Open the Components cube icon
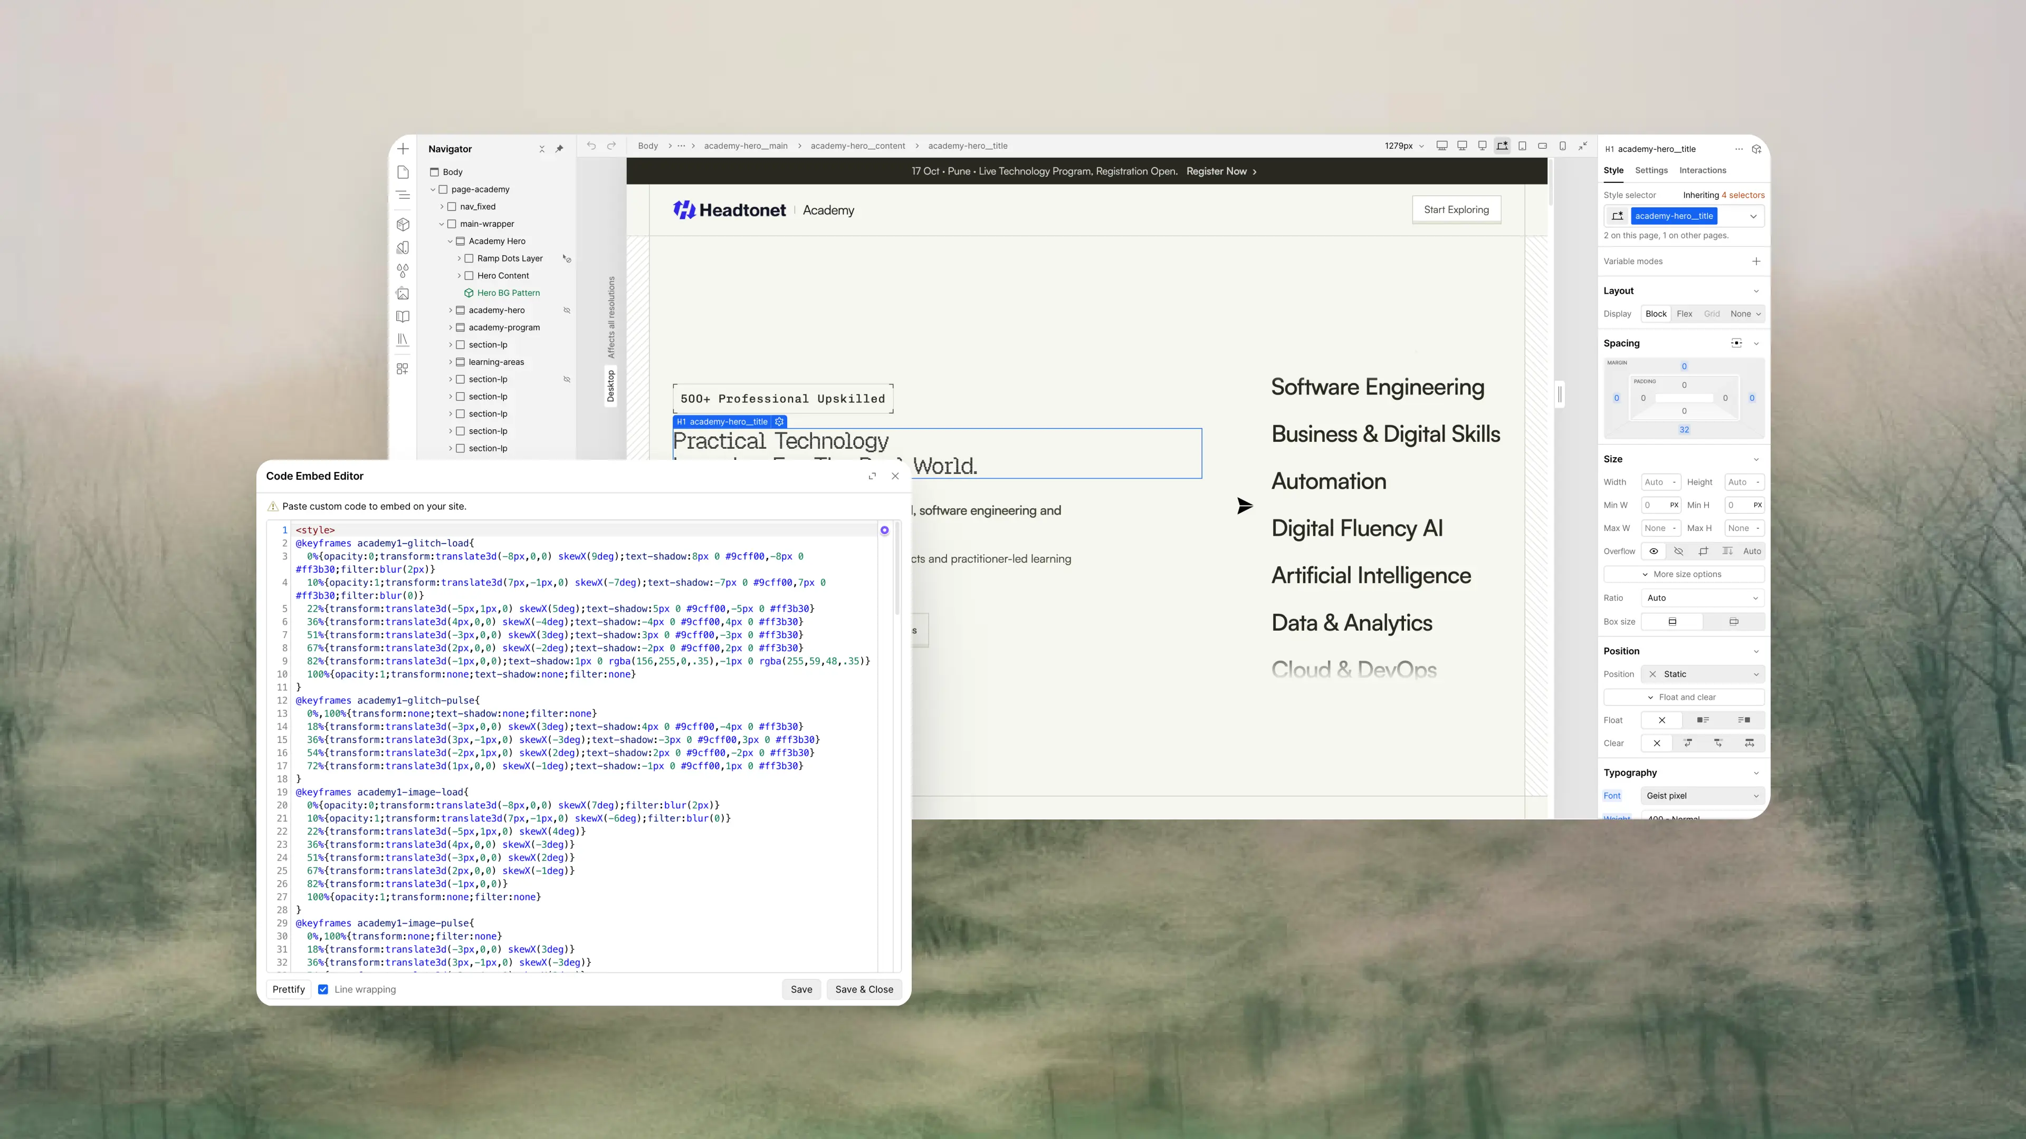This screenshot has width=2026, height=1139. click(x=403, y=224)
